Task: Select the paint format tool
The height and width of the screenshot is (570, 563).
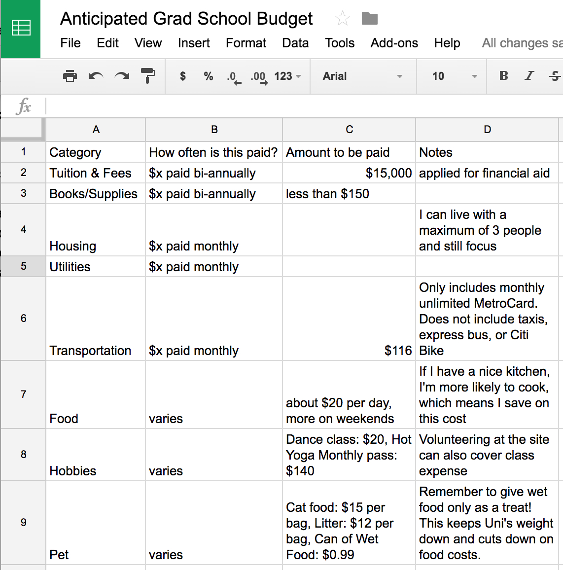Action: point(147,76)
